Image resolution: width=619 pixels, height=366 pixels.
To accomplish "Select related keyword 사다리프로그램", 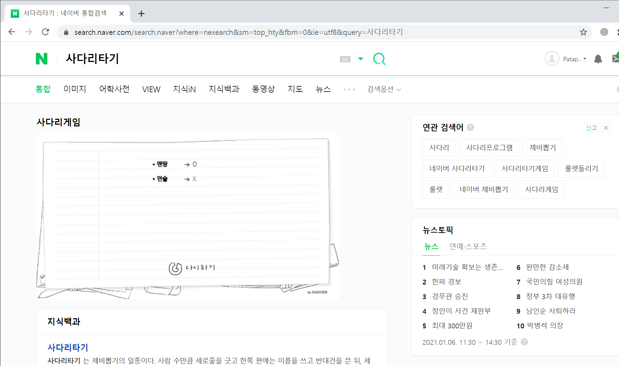I will coord(489,148).
